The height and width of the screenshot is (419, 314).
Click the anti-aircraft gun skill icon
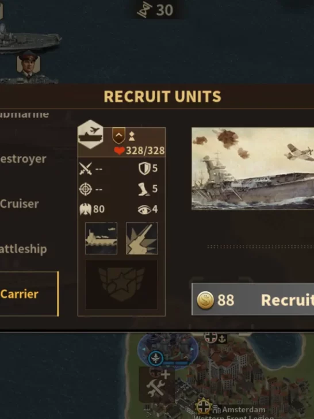coord(142,238)
